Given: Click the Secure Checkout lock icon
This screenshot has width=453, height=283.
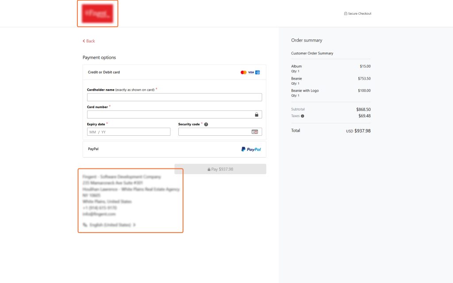Looking at the screenshot, I should [x=346, y=14].
